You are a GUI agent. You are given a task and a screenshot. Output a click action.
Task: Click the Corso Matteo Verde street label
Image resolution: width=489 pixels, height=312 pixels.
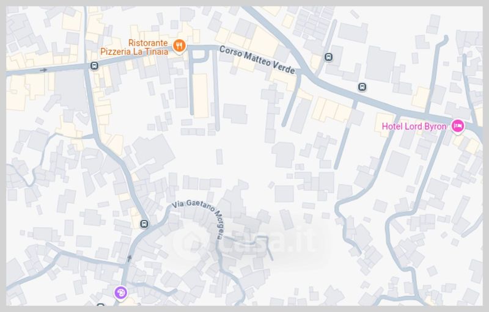257,60
